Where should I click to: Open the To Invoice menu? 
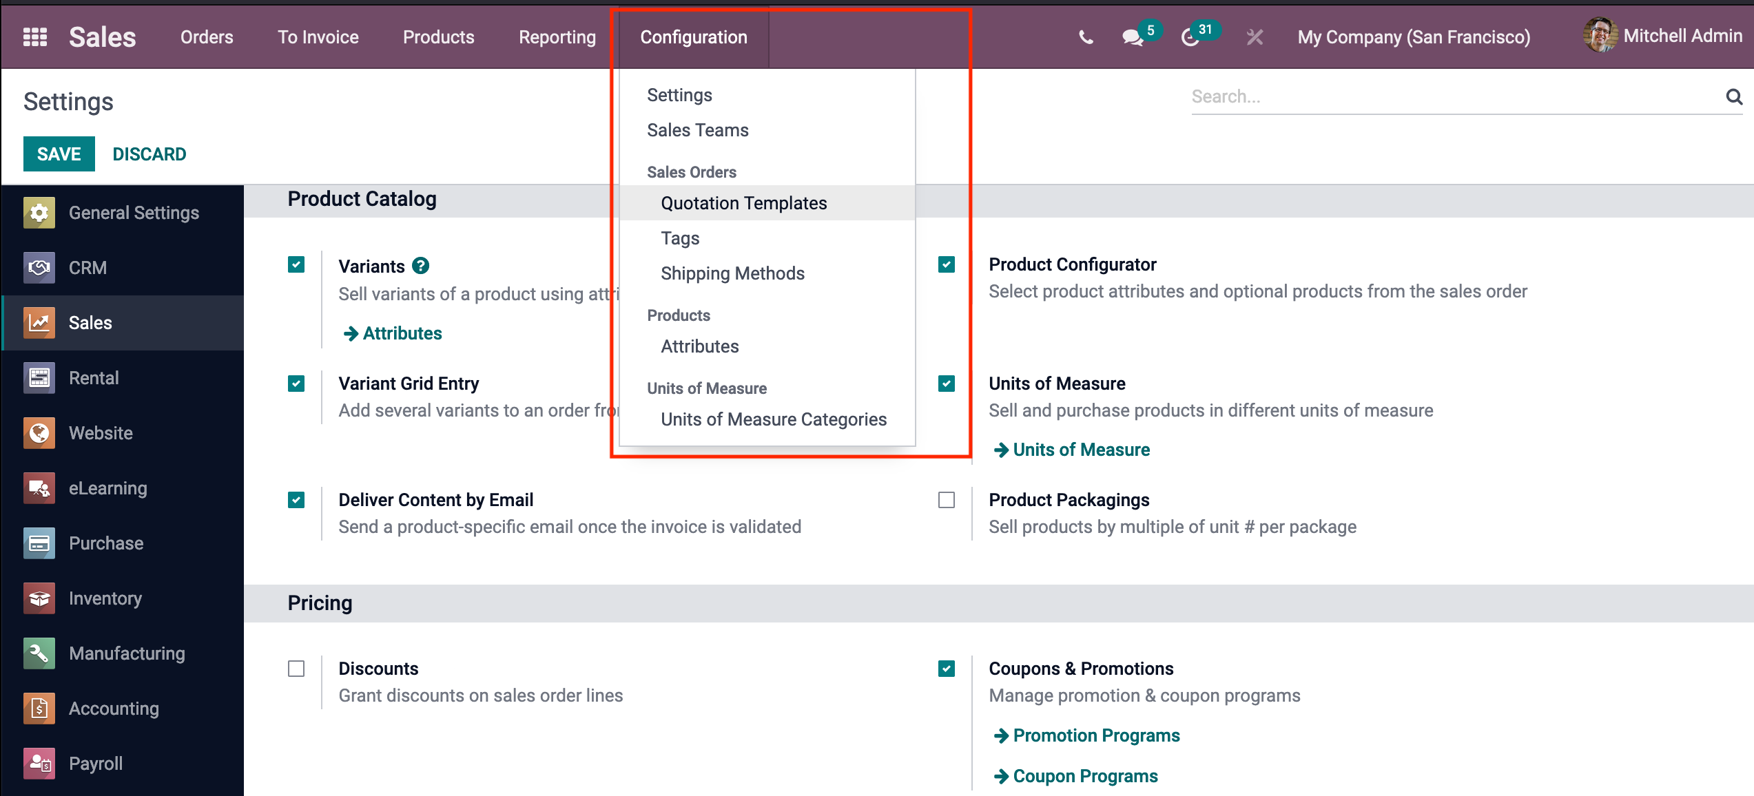(x=318, y=37)
